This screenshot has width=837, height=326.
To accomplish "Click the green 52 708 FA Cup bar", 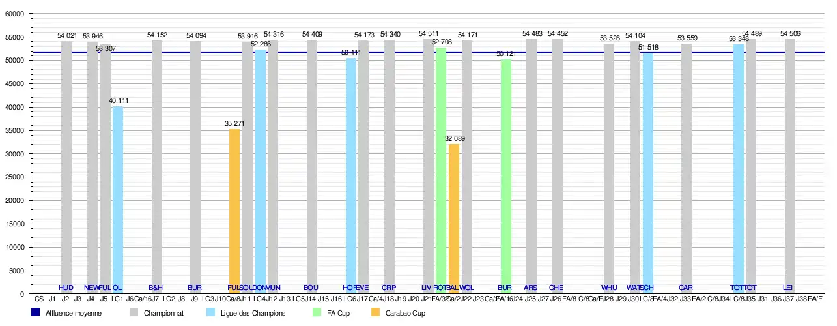I will [x=441, y=163].
